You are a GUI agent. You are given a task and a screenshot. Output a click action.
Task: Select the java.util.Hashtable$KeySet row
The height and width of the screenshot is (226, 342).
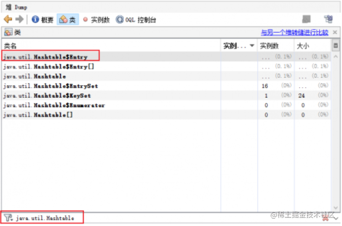[166, 95]
